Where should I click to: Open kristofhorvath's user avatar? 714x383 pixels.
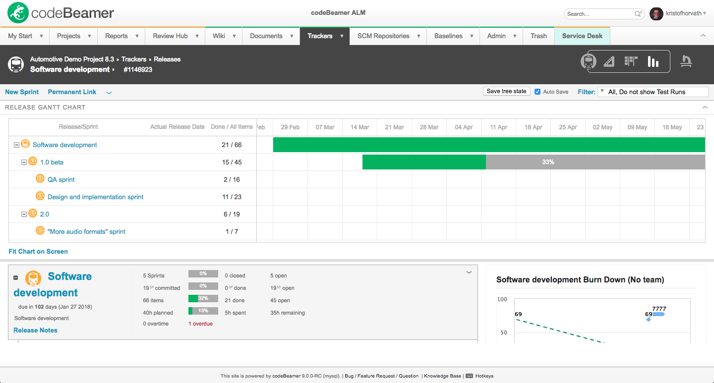pos(656,14)
